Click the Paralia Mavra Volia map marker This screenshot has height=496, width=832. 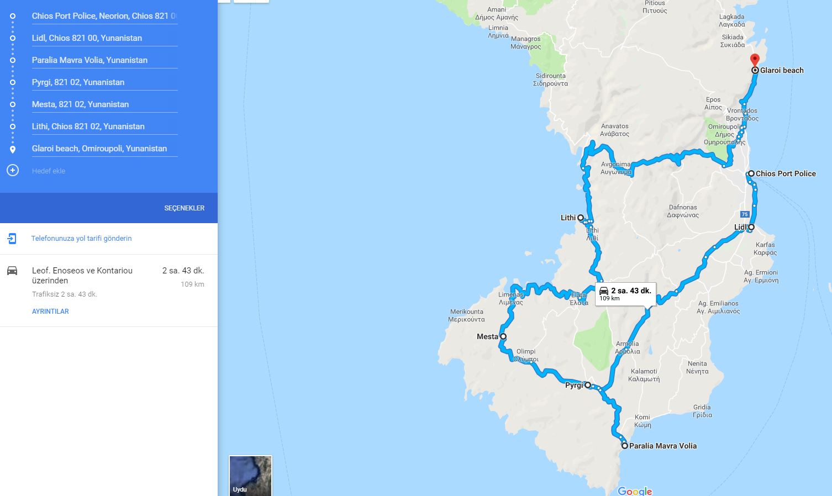[x=625, y=446]
